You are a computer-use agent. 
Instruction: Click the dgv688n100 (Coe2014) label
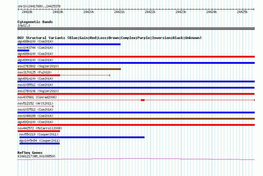35,41
